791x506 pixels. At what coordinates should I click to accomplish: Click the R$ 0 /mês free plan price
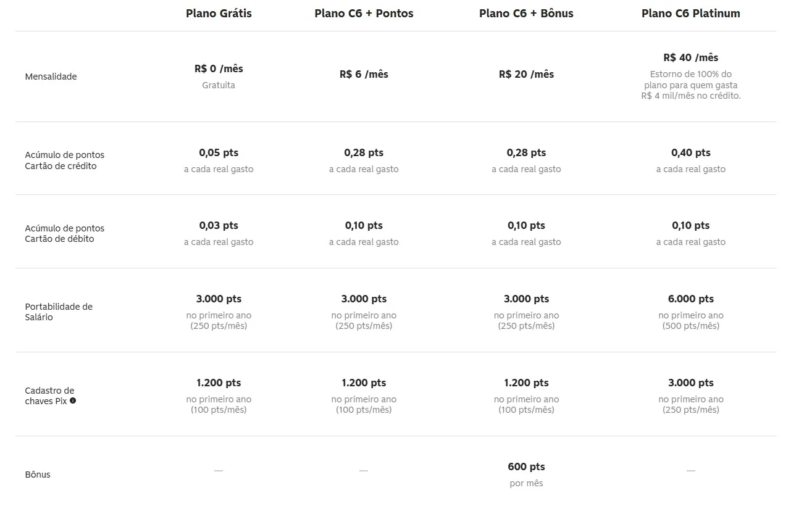(219, 68)
